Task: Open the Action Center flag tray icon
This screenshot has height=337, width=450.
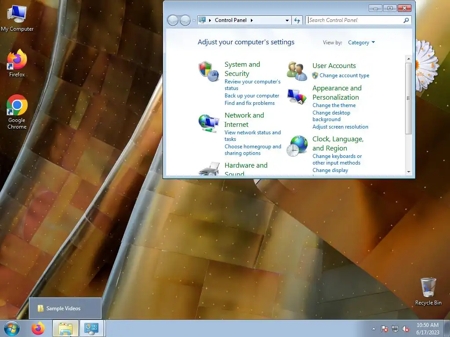Action: 385,329
